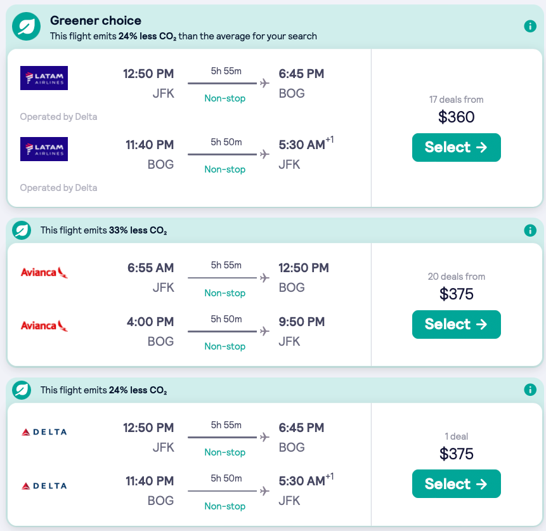Screen dimensions: 546x531
Task: Click the Greener choice leaf icon
Action: tap(26, 26)
